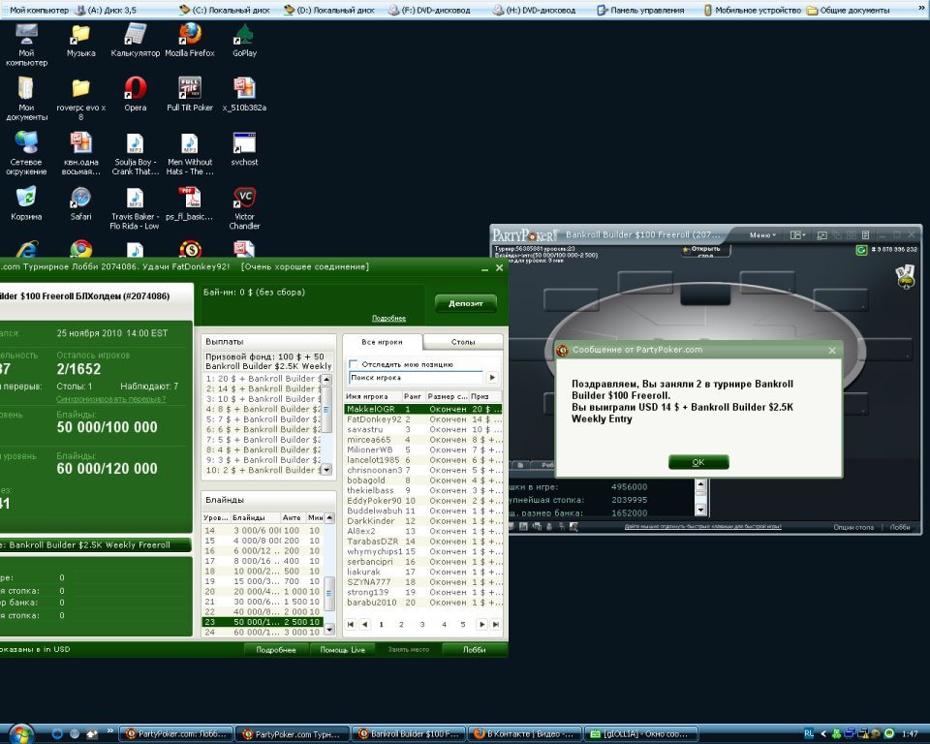The height and width of the screenshot is (744, 930).
Task: Open the Mozilla Firefox desktop icon
Action: [190, 41]
